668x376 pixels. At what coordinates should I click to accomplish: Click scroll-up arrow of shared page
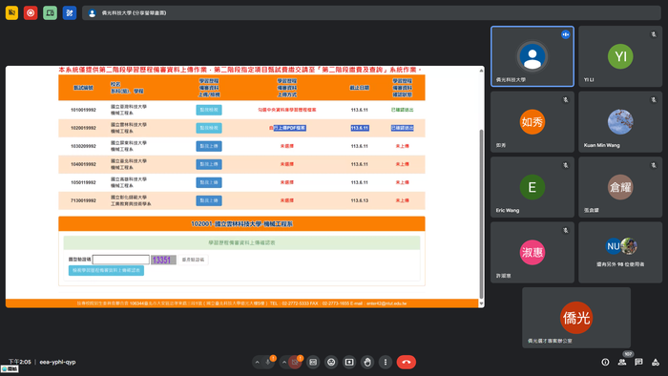tap(481, 71)
